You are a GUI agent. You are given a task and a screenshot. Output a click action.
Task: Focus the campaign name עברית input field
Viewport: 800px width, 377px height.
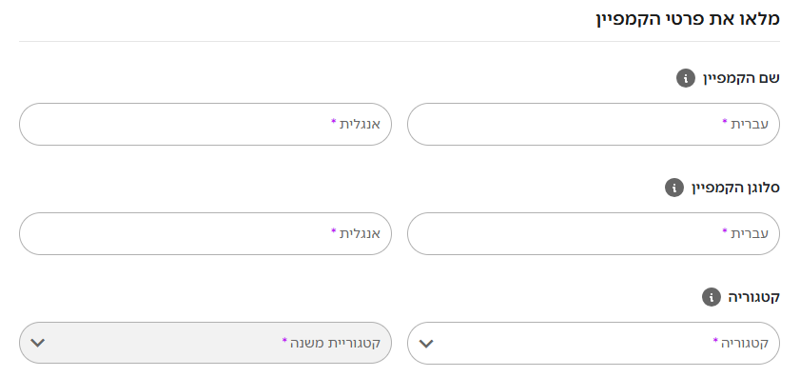(x=593, y=124)
